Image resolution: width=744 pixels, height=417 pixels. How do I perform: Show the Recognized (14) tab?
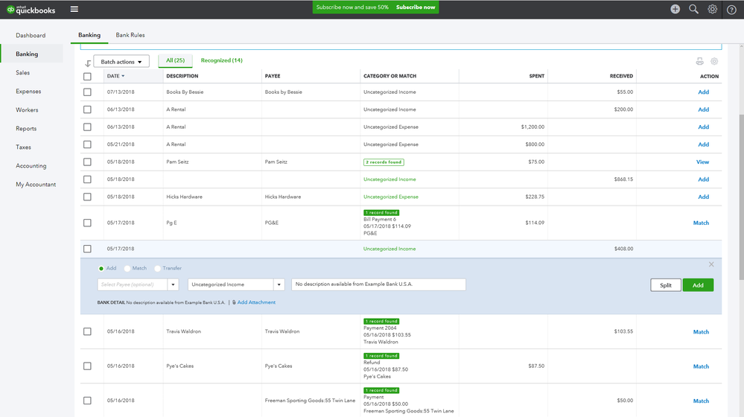click(221, 60)
